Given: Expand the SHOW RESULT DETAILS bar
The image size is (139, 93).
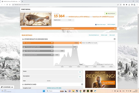Looking at the screenshot, I should pos(69,28).
